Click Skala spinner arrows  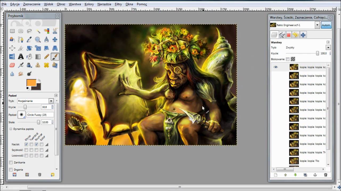(x=52, y=122)
